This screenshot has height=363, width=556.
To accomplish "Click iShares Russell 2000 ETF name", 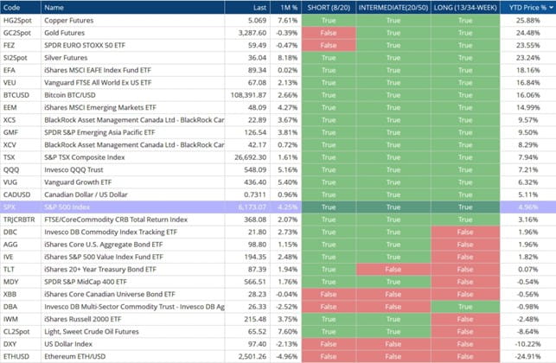I will tap(83, 319).
